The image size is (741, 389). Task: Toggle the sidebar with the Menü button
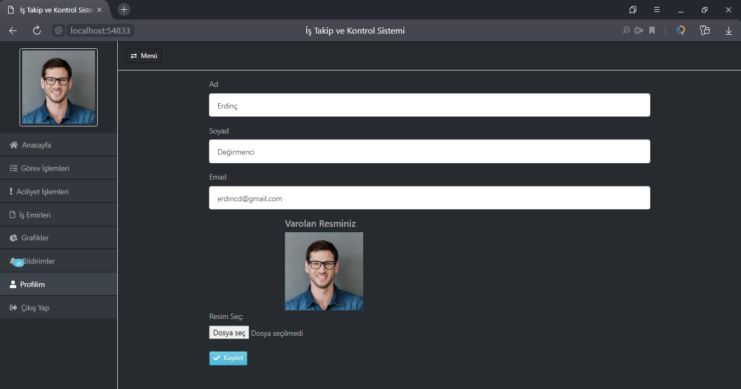(x=143, y=55)
